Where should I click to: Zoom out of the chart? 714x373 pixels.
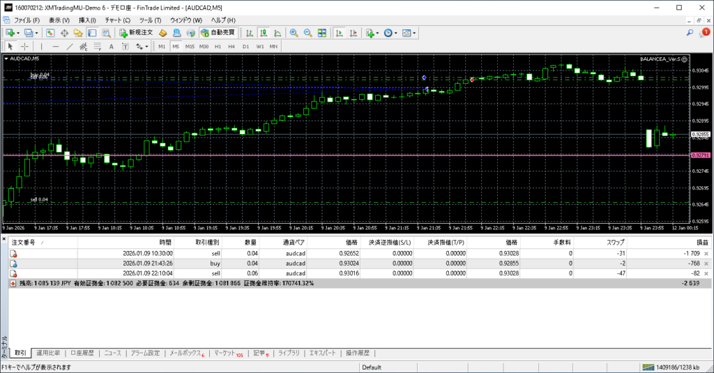(307, 33)
